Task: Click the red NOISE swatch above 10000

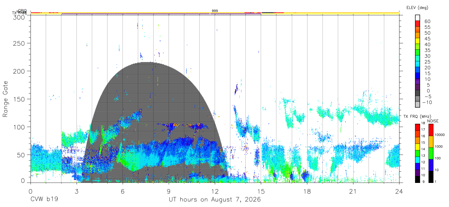Action: 431,130
